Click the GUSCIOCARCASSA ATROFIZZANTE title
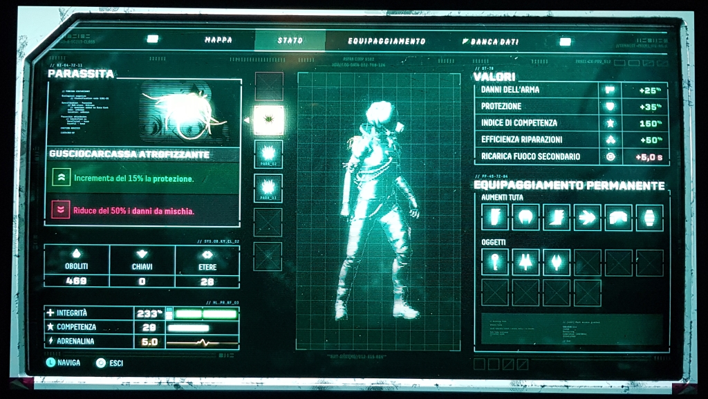The image size is (708, 399). [x=129, y=154]
